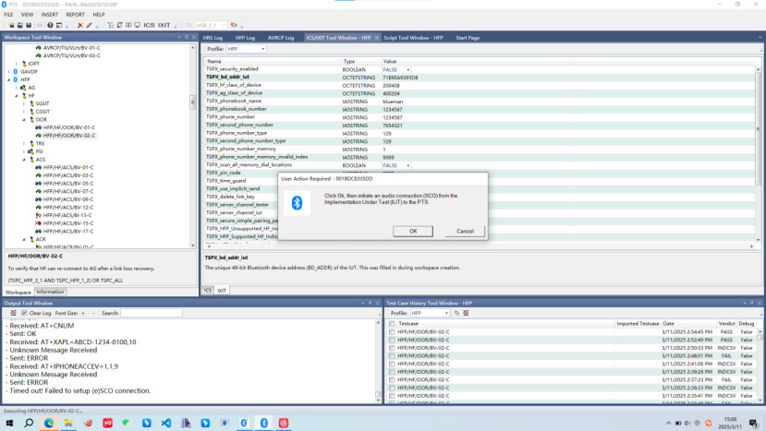766x431 pixels.
Task: Click the delete icon in Test Case History toolbar
Action: (x=466, y=313)
